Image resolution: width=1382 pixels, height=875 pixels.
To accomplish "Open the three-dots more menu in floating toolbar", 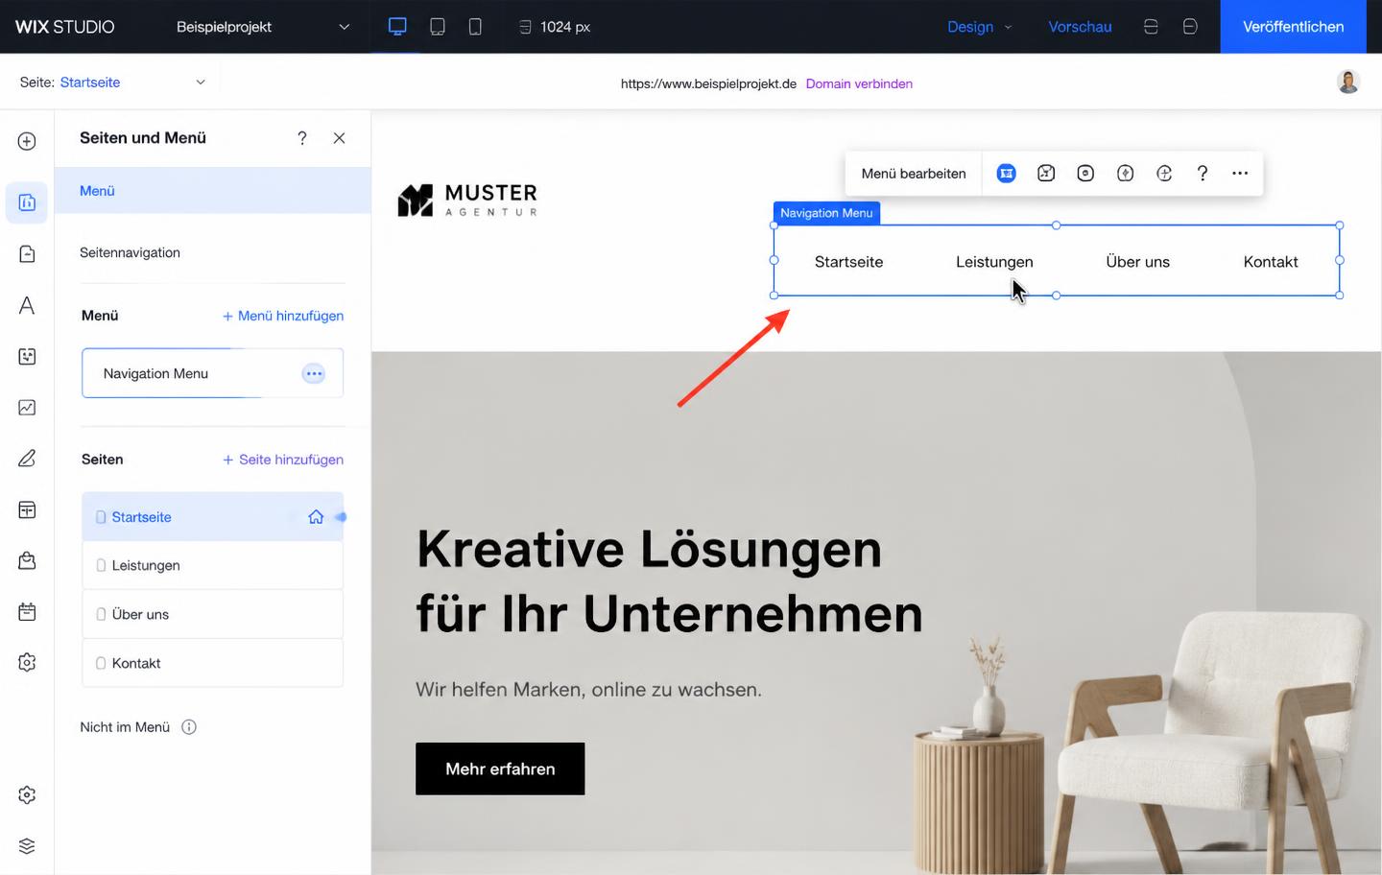I will click(x=1240, y=174).
